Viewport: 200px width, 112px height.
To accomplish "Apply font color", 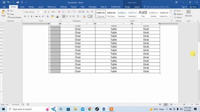I will (x=57, y=16).
